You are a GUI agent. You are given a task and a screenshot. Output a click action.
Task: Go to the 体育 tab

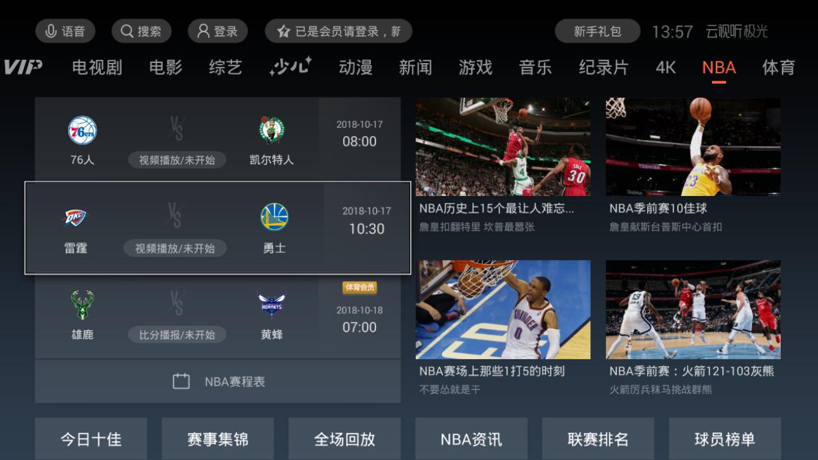click(778, 67)
